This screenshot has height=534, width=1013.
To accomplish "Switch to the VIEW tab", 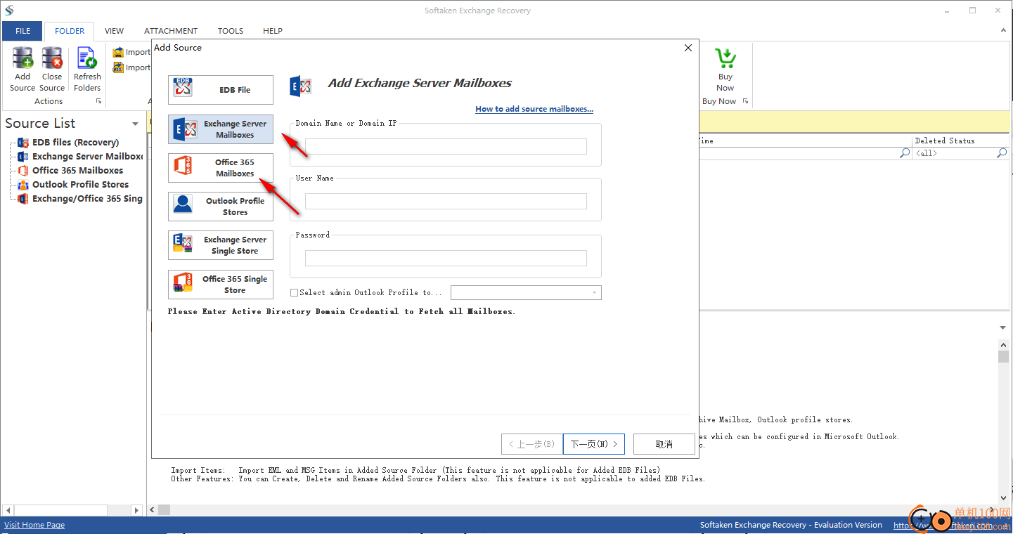I will (x=114, y=31).
